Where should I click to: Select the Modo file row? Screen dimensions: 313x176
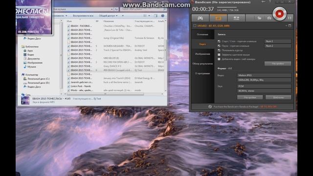(115, 90)
